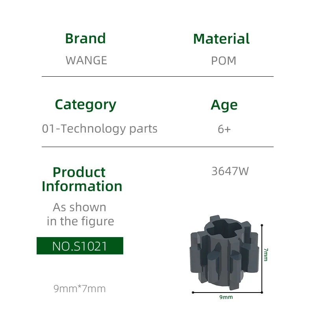Image resolution: width=315 pixels, height=335 pixels.
Task: Click the 'As shown in the figure' text
Action: pos(80,214)
